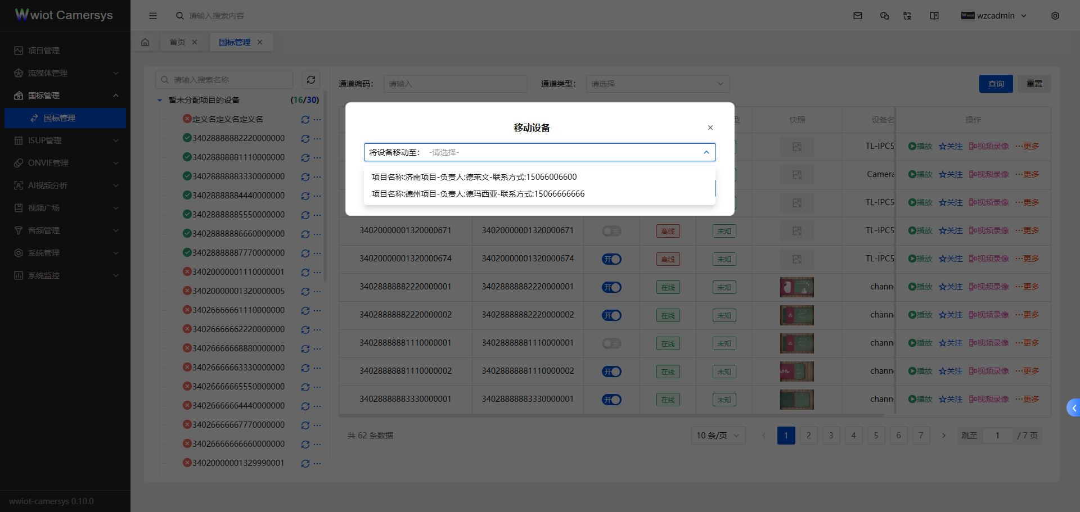Screen dimensions: 1080x512
Task: Refresh the device tree using the refresh icon
Action: [311, 80]
